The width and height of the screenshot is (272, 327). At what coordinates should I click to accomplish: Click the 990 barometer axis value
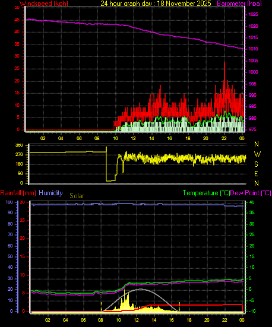click(252, 95)
